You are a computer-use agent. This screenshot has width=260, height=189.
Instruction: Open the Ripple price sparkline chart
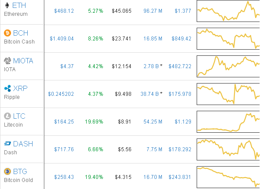pyautogui.click(x=228, y=94)
